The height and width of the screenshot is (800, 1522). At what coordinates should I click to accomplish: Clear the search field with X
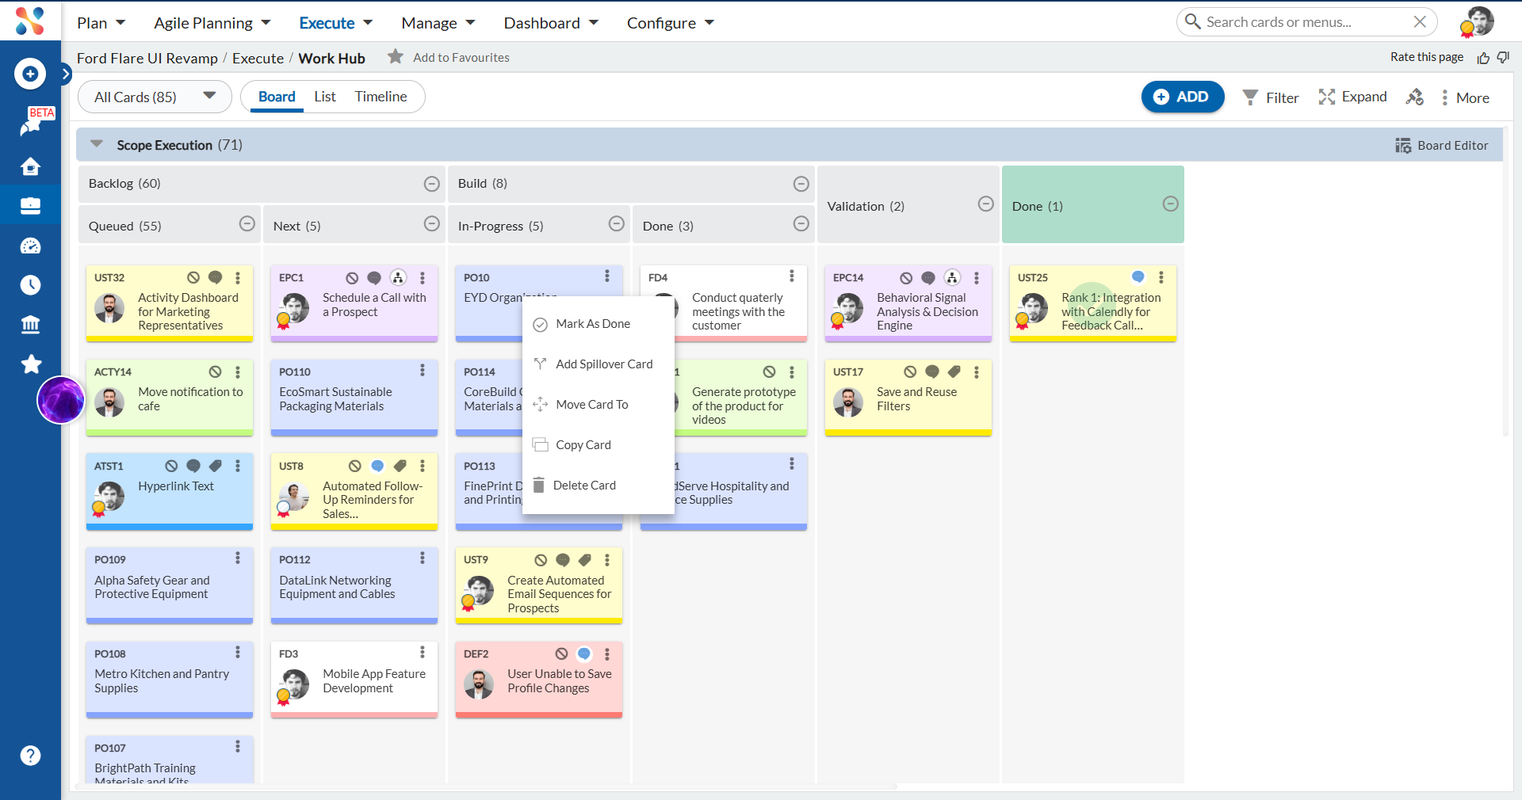[1420, 22]
